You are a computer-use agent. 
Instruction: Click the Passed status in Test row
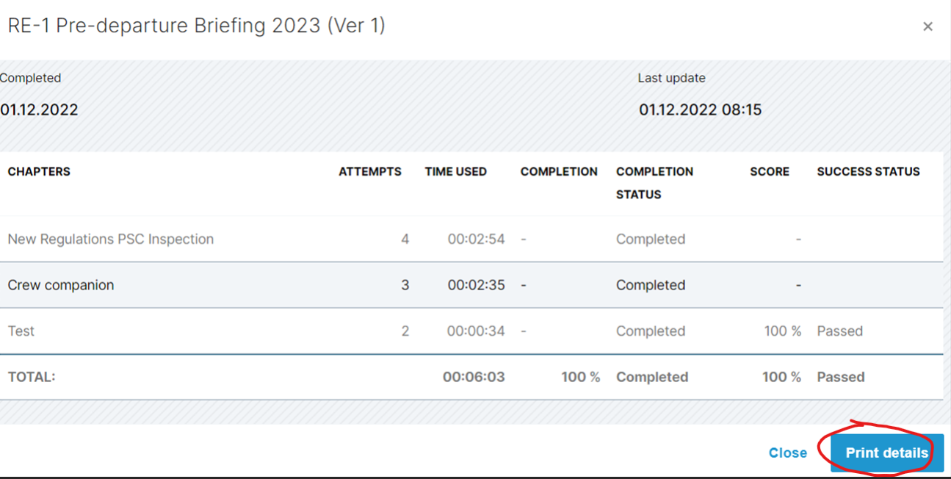coord(839,331)
